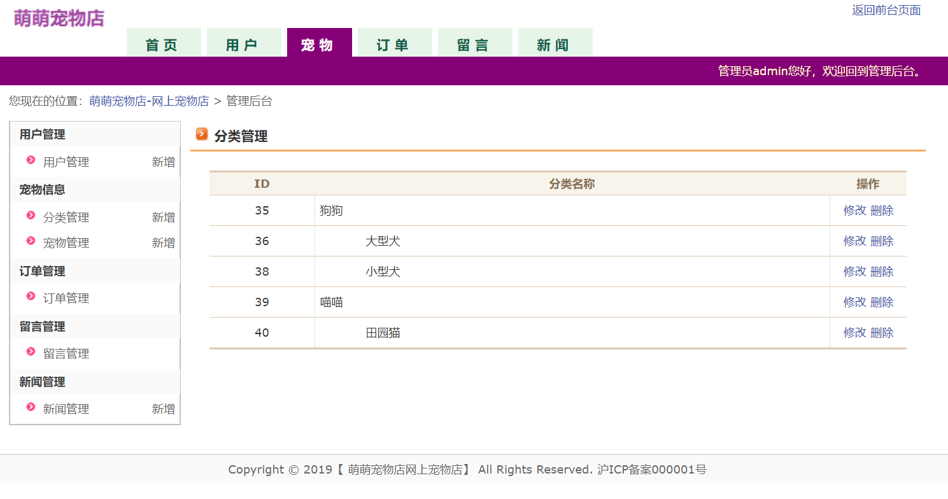Viewport: 948px width, 499px height.
Task: Click the orange arrow icon before 分类管理 heading
Action: pos(202,134)
